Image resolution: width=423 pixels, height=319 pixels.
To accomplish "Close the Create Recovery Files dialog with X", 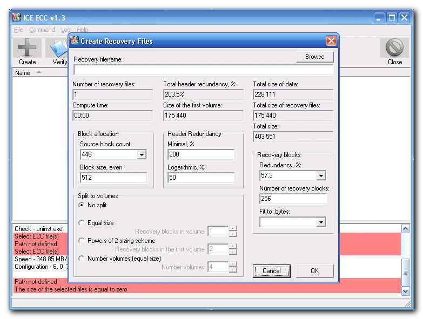I will [x=331, y=41].
